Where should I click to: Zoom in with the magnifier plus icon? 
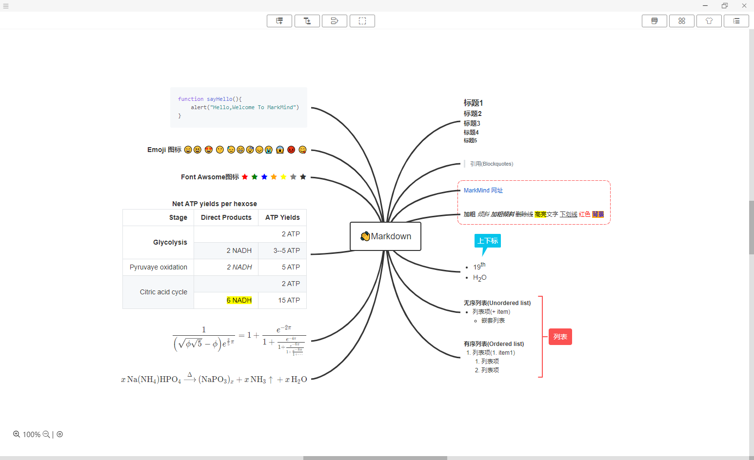click(17, 434)
